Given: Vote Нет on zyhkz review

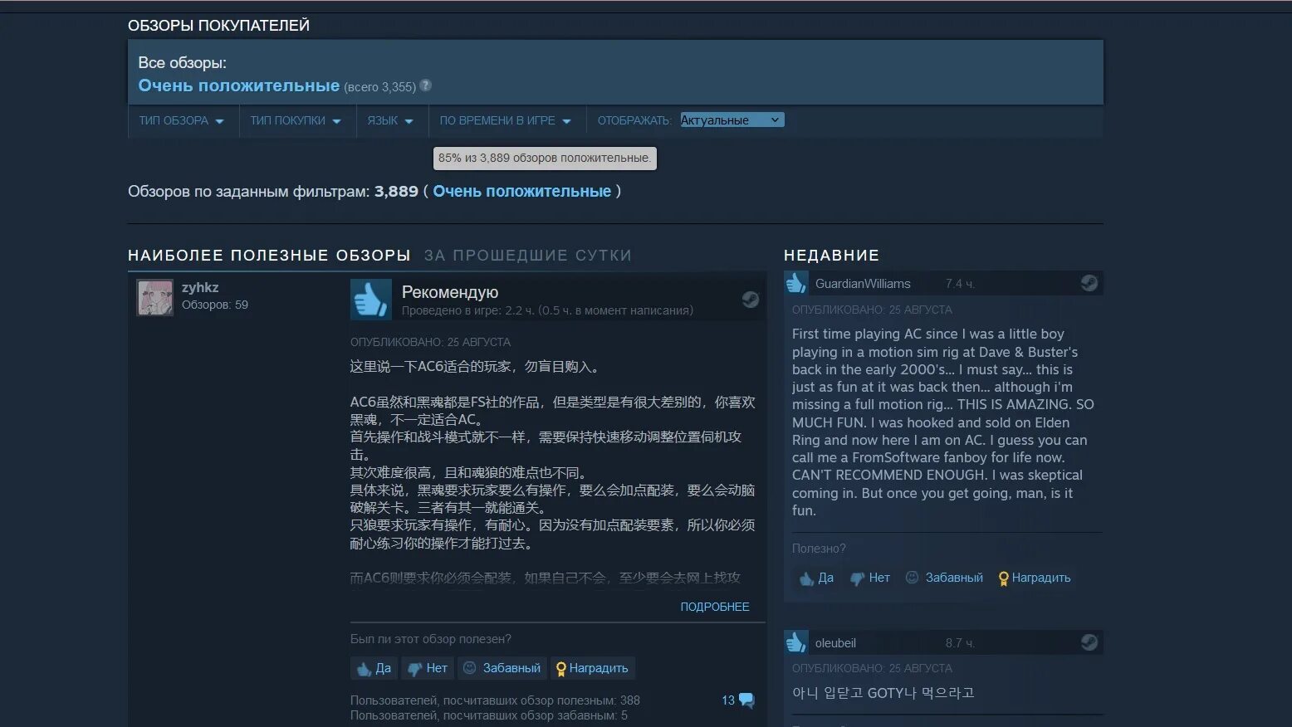Looking at the screenshot, I should (428, 668).
